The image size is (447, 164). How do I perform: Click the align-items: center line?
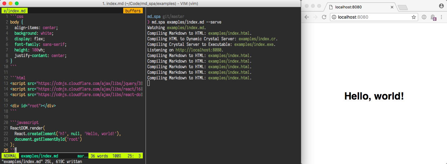[x=36, y=28]
